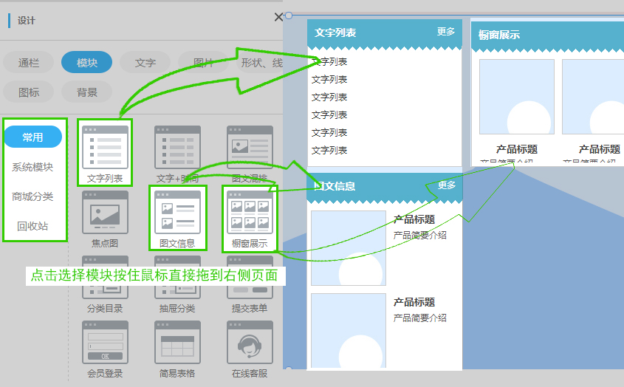This screenshot has width=624, height=387.
Task: Switch to the 通栏 tab
Action: [29, 63]
